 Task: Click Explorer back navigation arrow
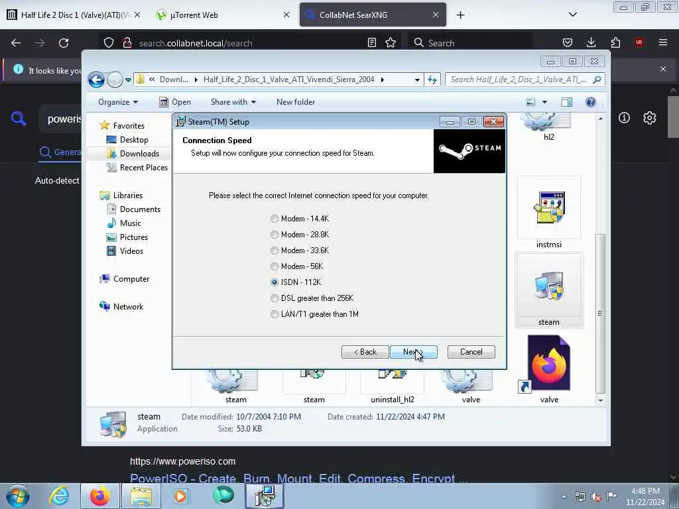click(x=96, y=80)
